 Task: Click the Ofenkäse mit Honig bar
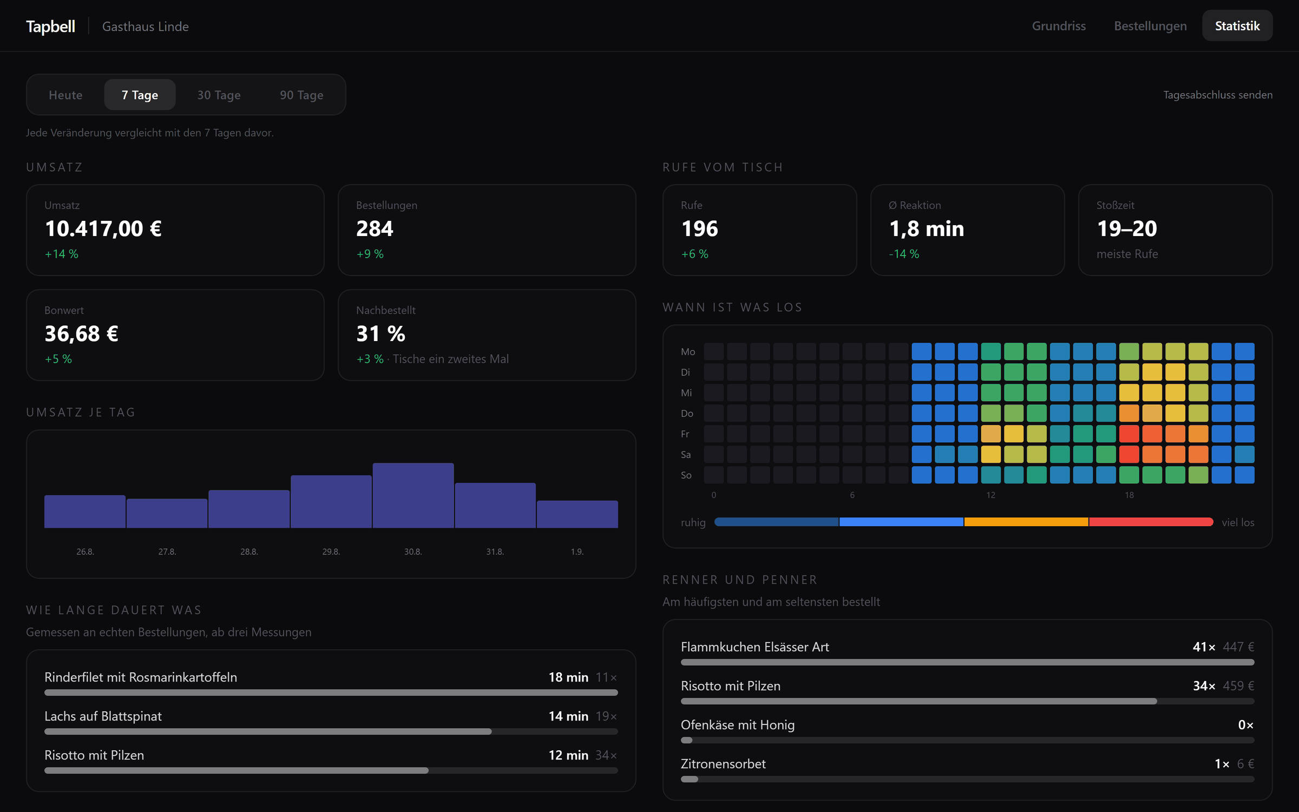coord(968,740)
